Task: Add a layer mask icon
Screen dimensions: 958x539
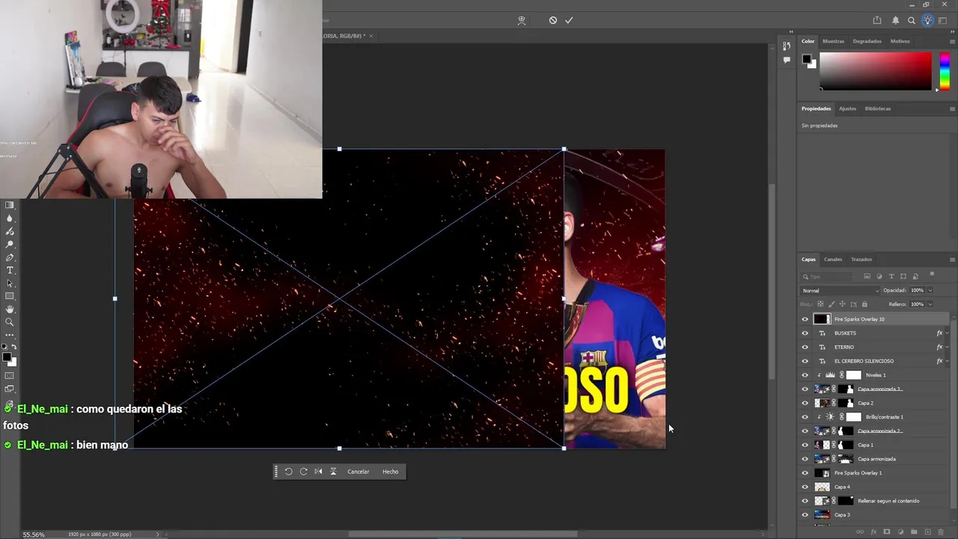Action: point(887,532)
